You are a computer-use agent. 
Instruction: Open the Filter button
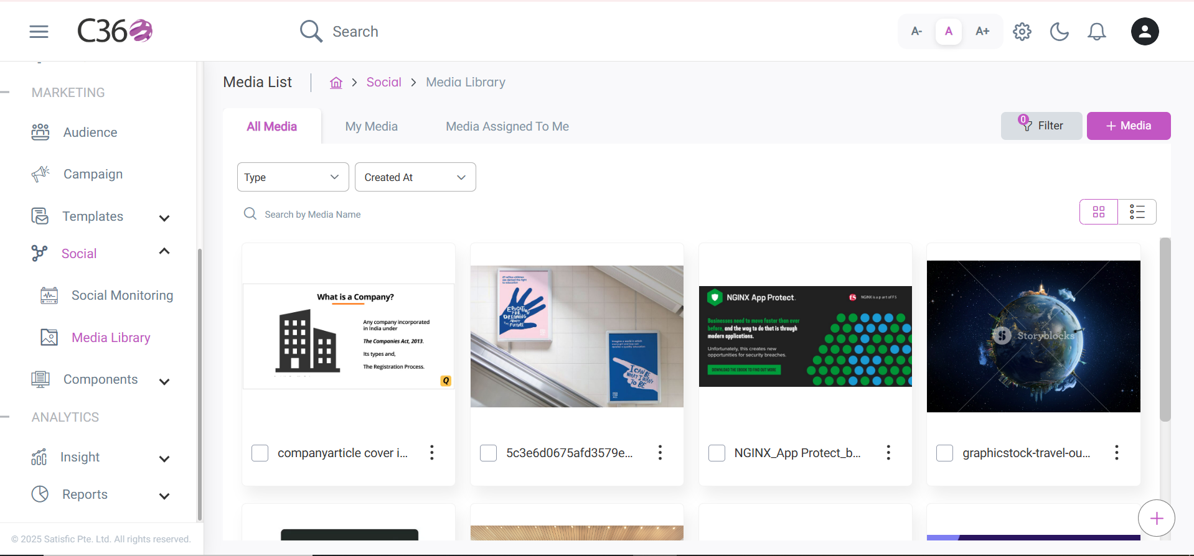coord(1041,126)
